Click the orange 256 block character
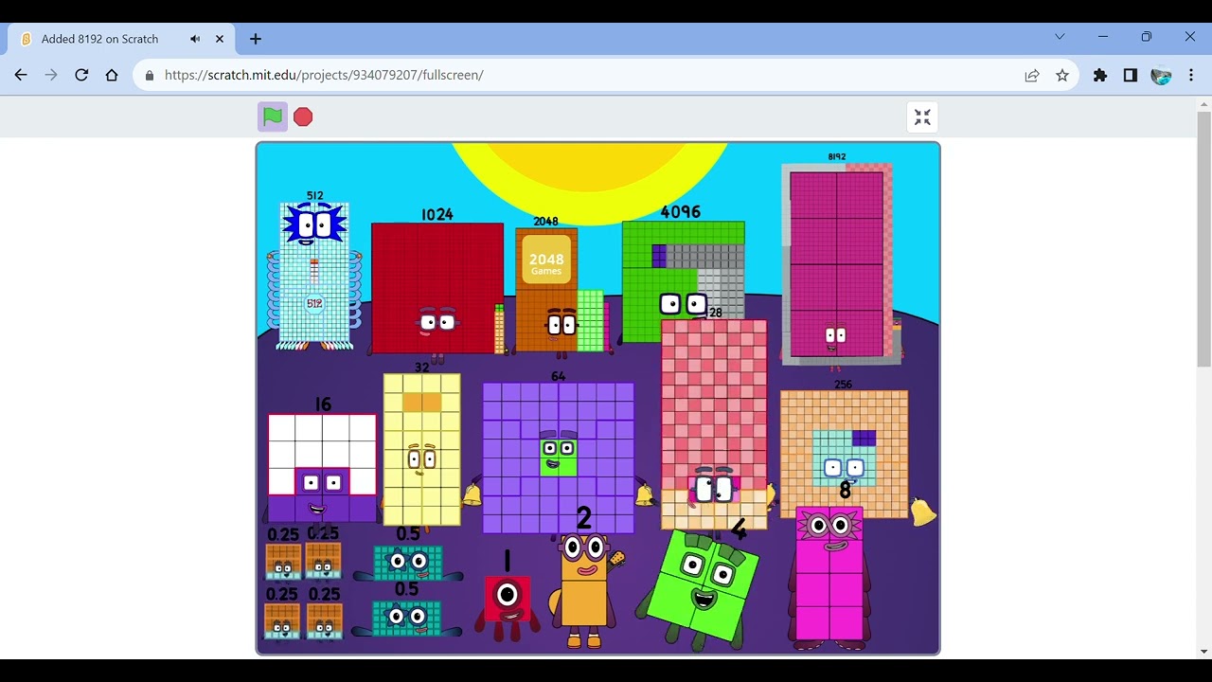Screen dimensions: 1212x682 coord(844,455)
